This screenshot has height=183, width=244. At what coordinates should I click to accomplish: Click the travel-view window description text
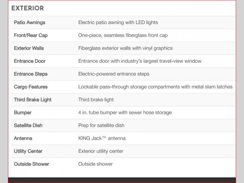coord(140,61)
